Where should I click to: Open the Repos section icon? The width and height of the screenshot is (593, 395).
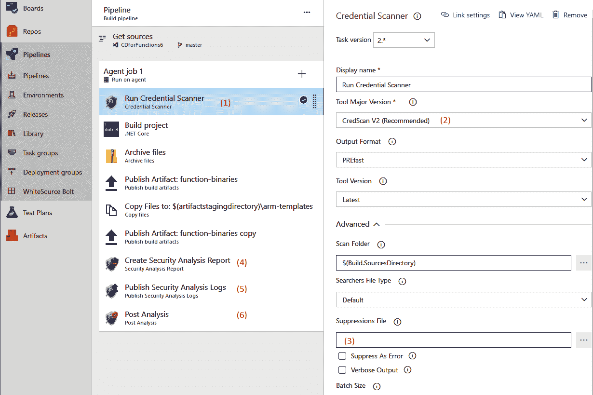tap(13, 31)
